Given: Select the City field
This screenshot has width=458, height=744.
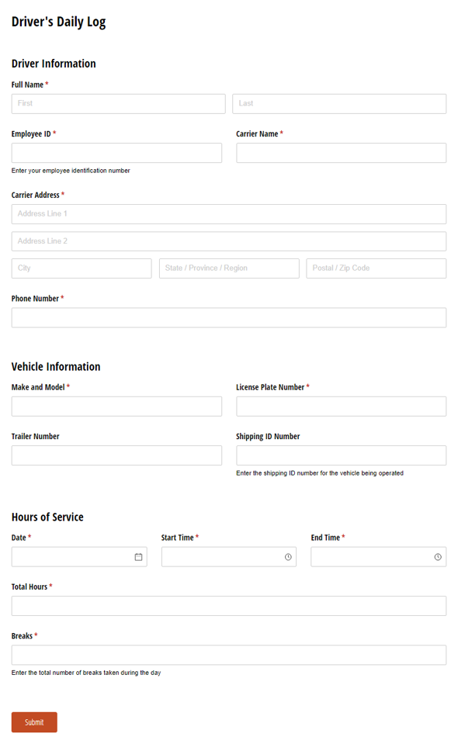Looking at the screenshot, I should click(x=82, y=268).
